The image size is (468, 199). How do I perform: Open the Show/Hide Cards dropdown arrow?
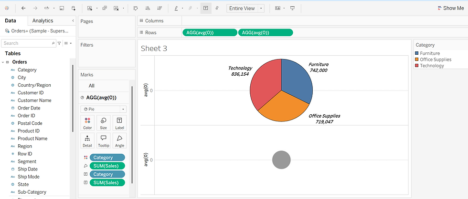(284, 8)
